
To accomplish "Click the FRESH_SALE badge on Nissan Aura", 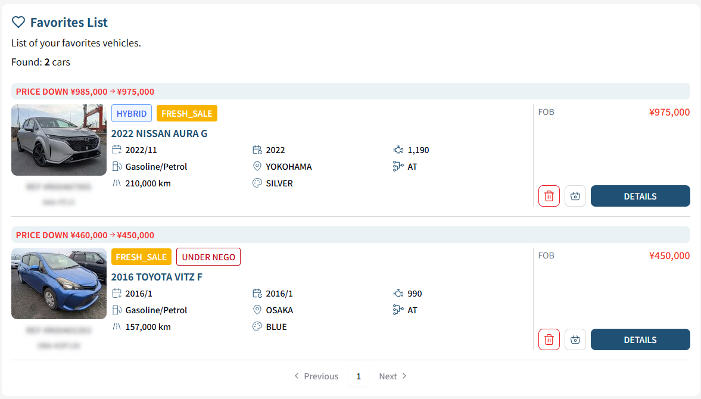I will [x=187, y=113].
